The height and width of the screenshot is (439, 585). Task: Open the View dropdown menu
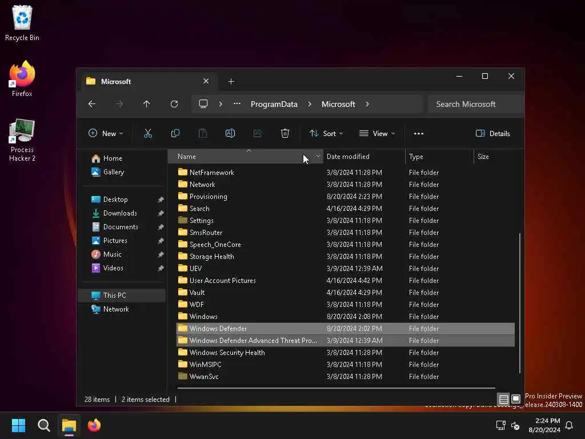(x=377, y=133)
